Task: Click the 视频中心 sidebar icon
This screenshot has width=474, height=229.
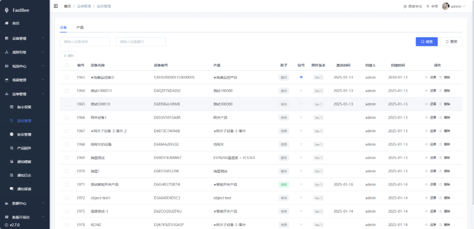Action: coord(7,66)
